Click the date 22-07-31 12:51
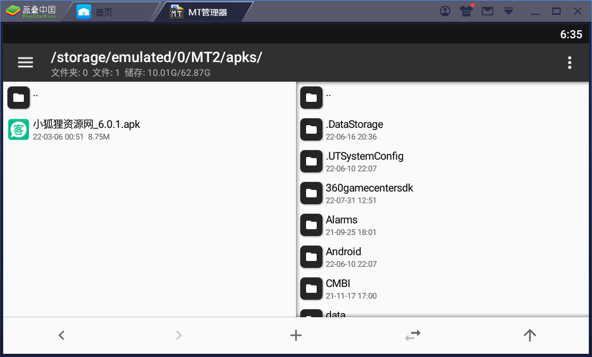The image size is (592, 357). click(351, 201)
